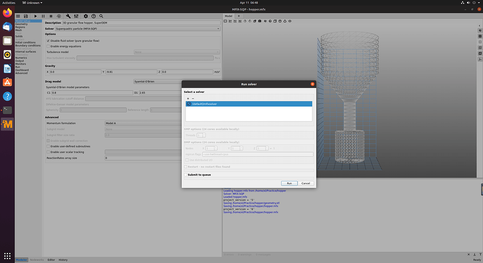Screen dimensions: 483x263
Task: Click the Save project icon in toolbar
Action: [x=26, y=16]
